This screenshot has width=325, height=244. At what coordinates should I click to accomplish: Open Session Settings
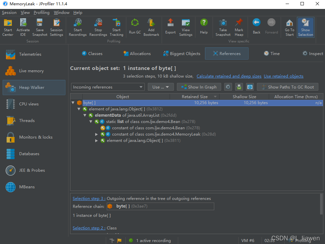point(57,28)
